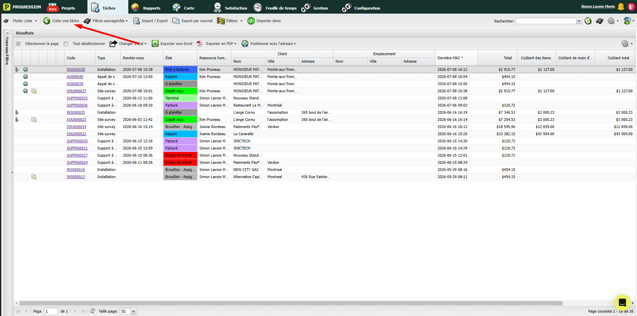Screen dimensions: 637x316
Task: Open the Import / Export toolbar icon
Action: pyautogui.click(x=136, y=21)
